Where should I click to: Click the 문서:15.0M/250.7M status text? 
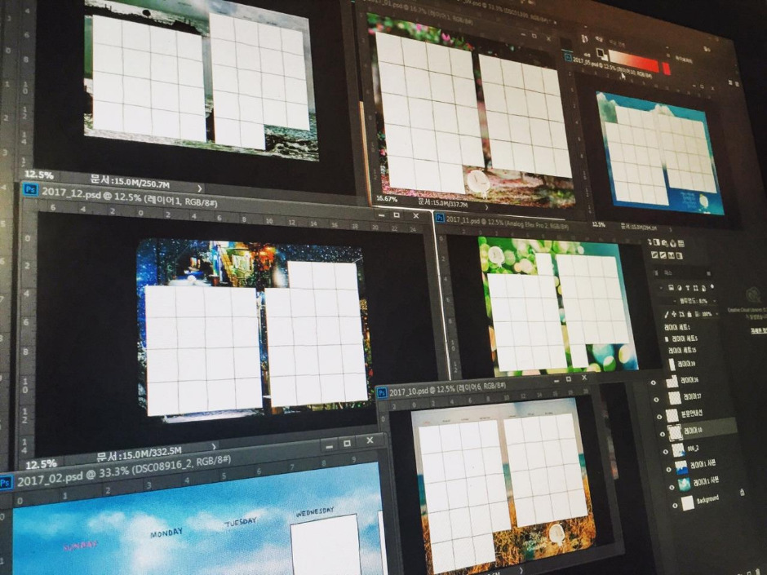click(130, 181)
